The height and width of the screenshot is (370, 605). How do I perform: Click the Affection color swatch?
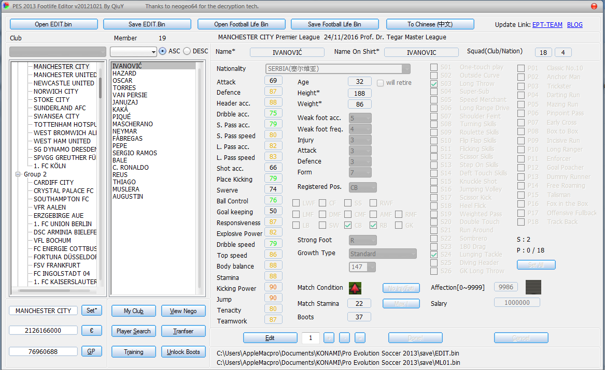[533, 287]
